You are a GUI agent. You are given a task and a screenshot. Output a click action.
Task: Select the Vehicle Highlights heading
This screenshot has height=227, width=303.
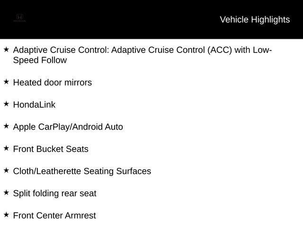click(x=255, y=20)
